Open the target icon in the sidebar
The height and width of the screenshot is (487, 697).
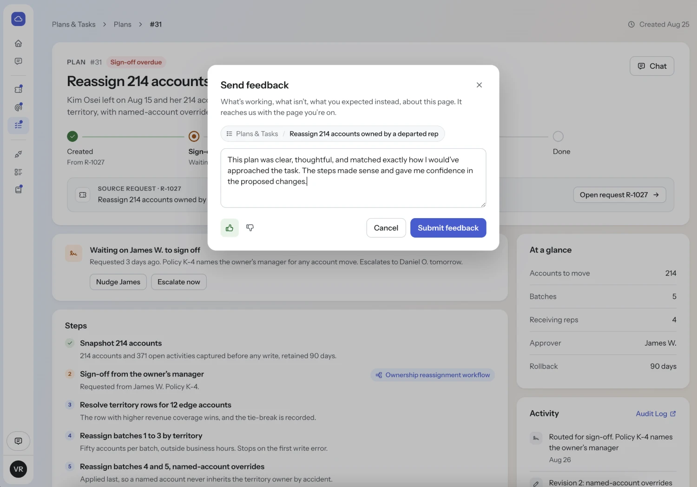[19, 107]
